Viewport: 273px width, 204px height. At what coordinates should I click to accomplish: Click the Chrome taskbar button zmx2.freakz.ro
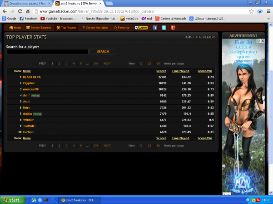click(79, 200)
